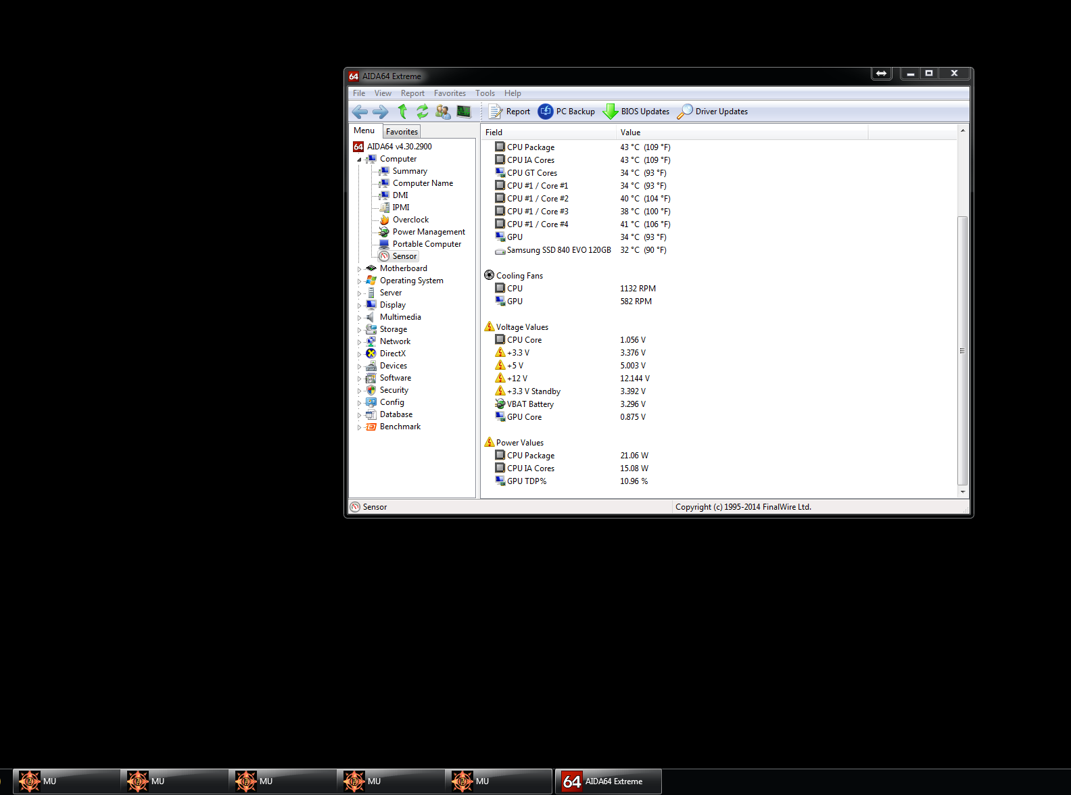1071x795 pixels.
Task: Expand the Operating System tree node
Action: click(x=359, y=281)
